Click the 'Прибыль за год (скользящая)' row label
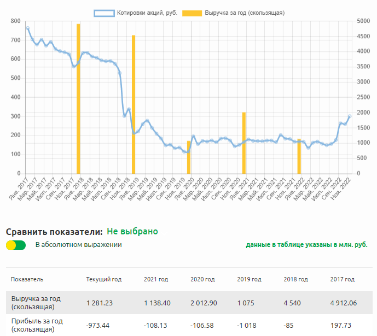Screen dimensions: 377x336 (36, 326)
